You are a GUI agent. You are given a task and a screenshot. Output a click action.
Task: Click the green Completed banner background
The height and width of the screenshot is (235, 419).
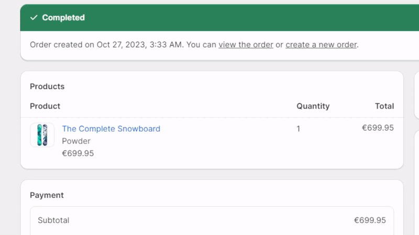pyautogui.click(x=236, y=18)
